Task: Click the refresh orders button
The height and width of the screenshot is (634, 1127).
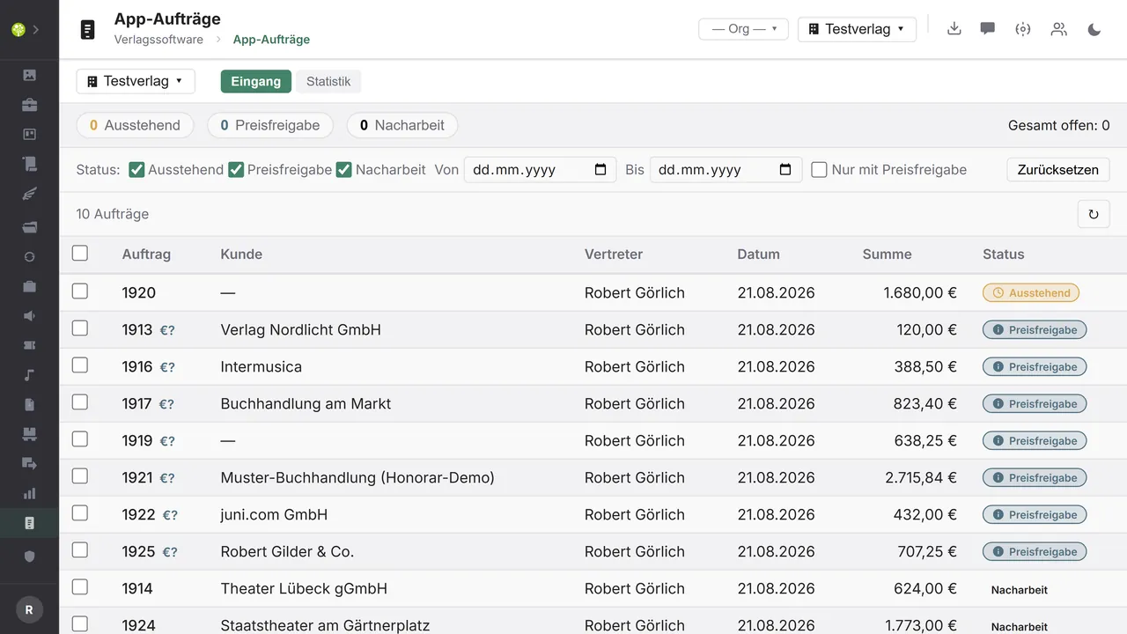Action: click(1094, 214)
